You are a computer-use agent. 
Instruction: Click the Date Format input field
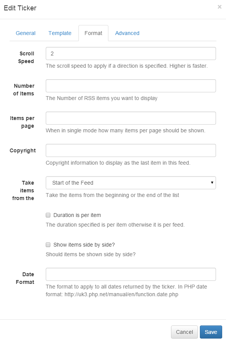coord(131,274)
